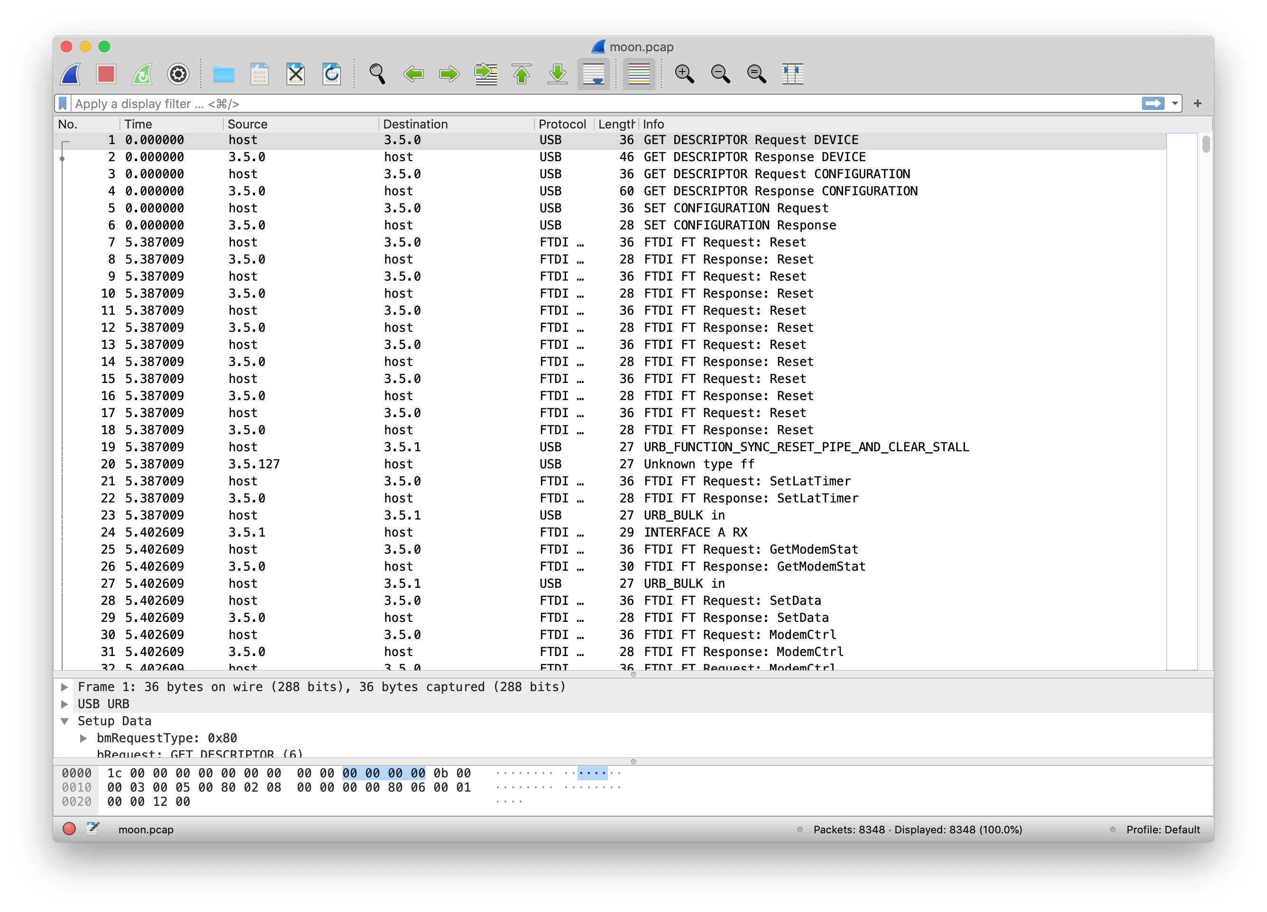Select packet 24 INTERFACE A RX
1267x912 pixels.
pos(610,532)
